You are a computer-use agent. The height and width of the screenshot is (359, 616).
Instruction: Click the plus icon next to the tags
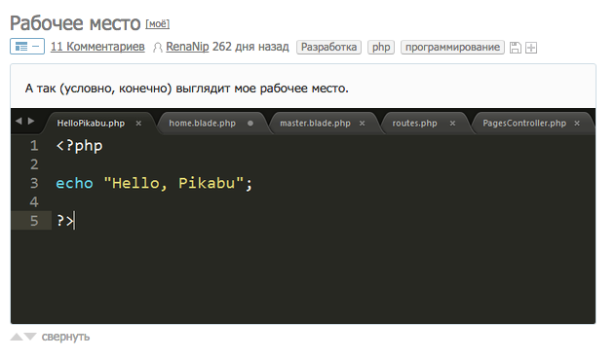(531, 48)
